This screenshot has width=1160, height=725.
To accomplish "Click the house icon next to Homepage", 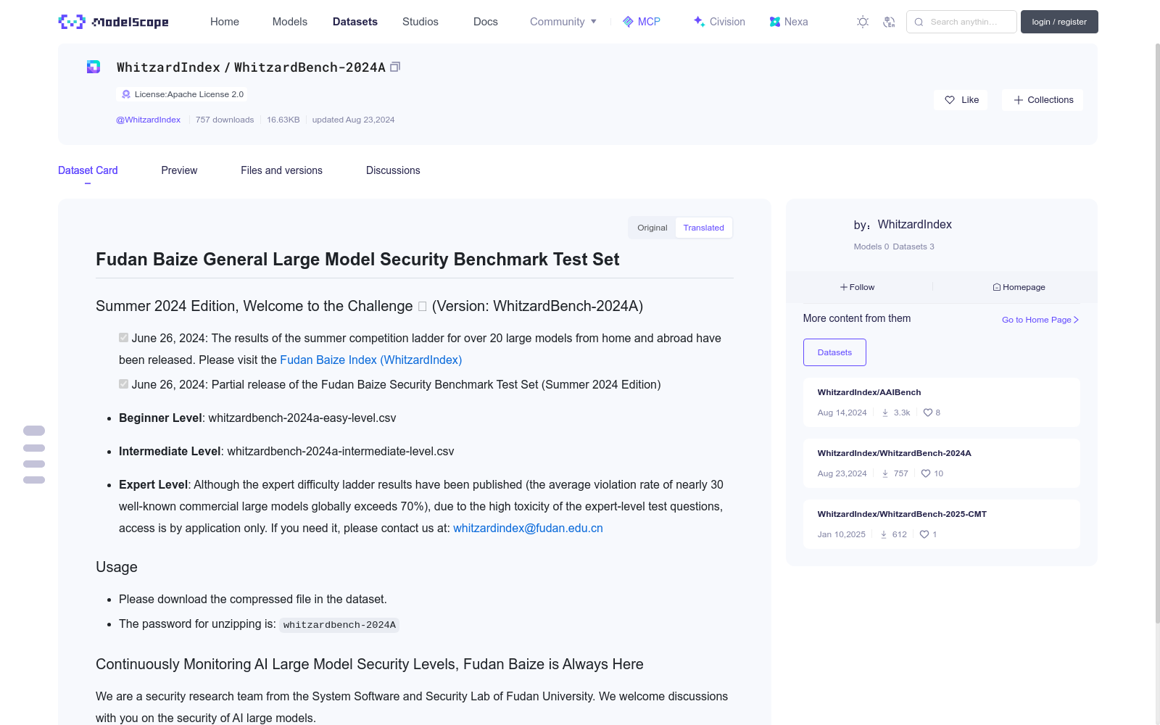I will [997, 287].
